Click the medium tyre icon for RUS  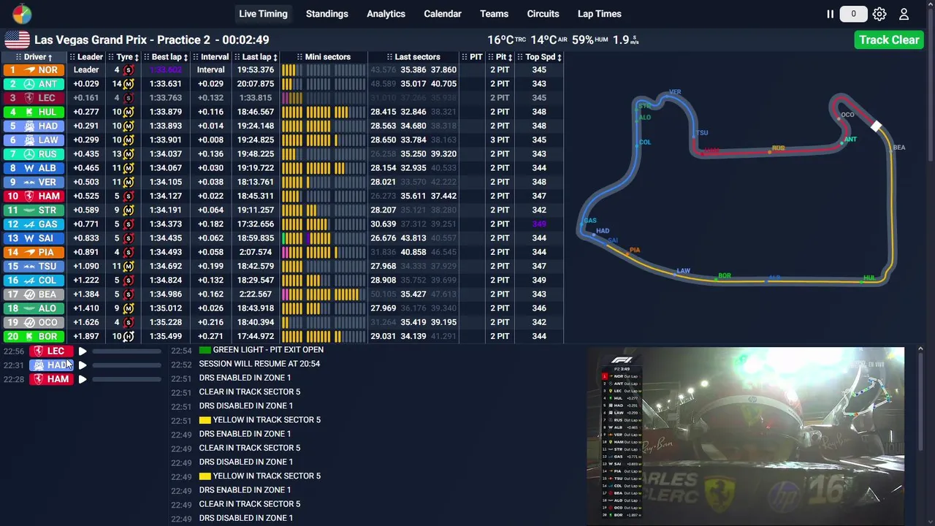[x=128, y=154]
